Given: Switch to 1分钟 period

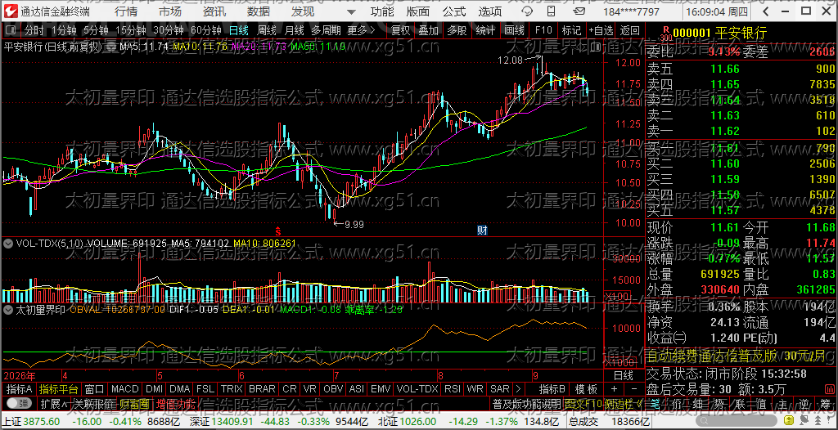Looking at the screenshot, I should coord(64,31).
